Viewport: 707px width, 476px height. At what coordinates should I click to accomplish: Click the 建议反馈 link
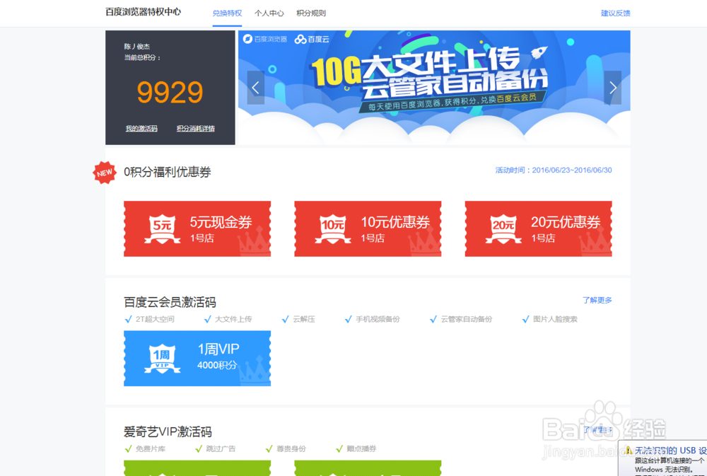[x=616, y=13]
